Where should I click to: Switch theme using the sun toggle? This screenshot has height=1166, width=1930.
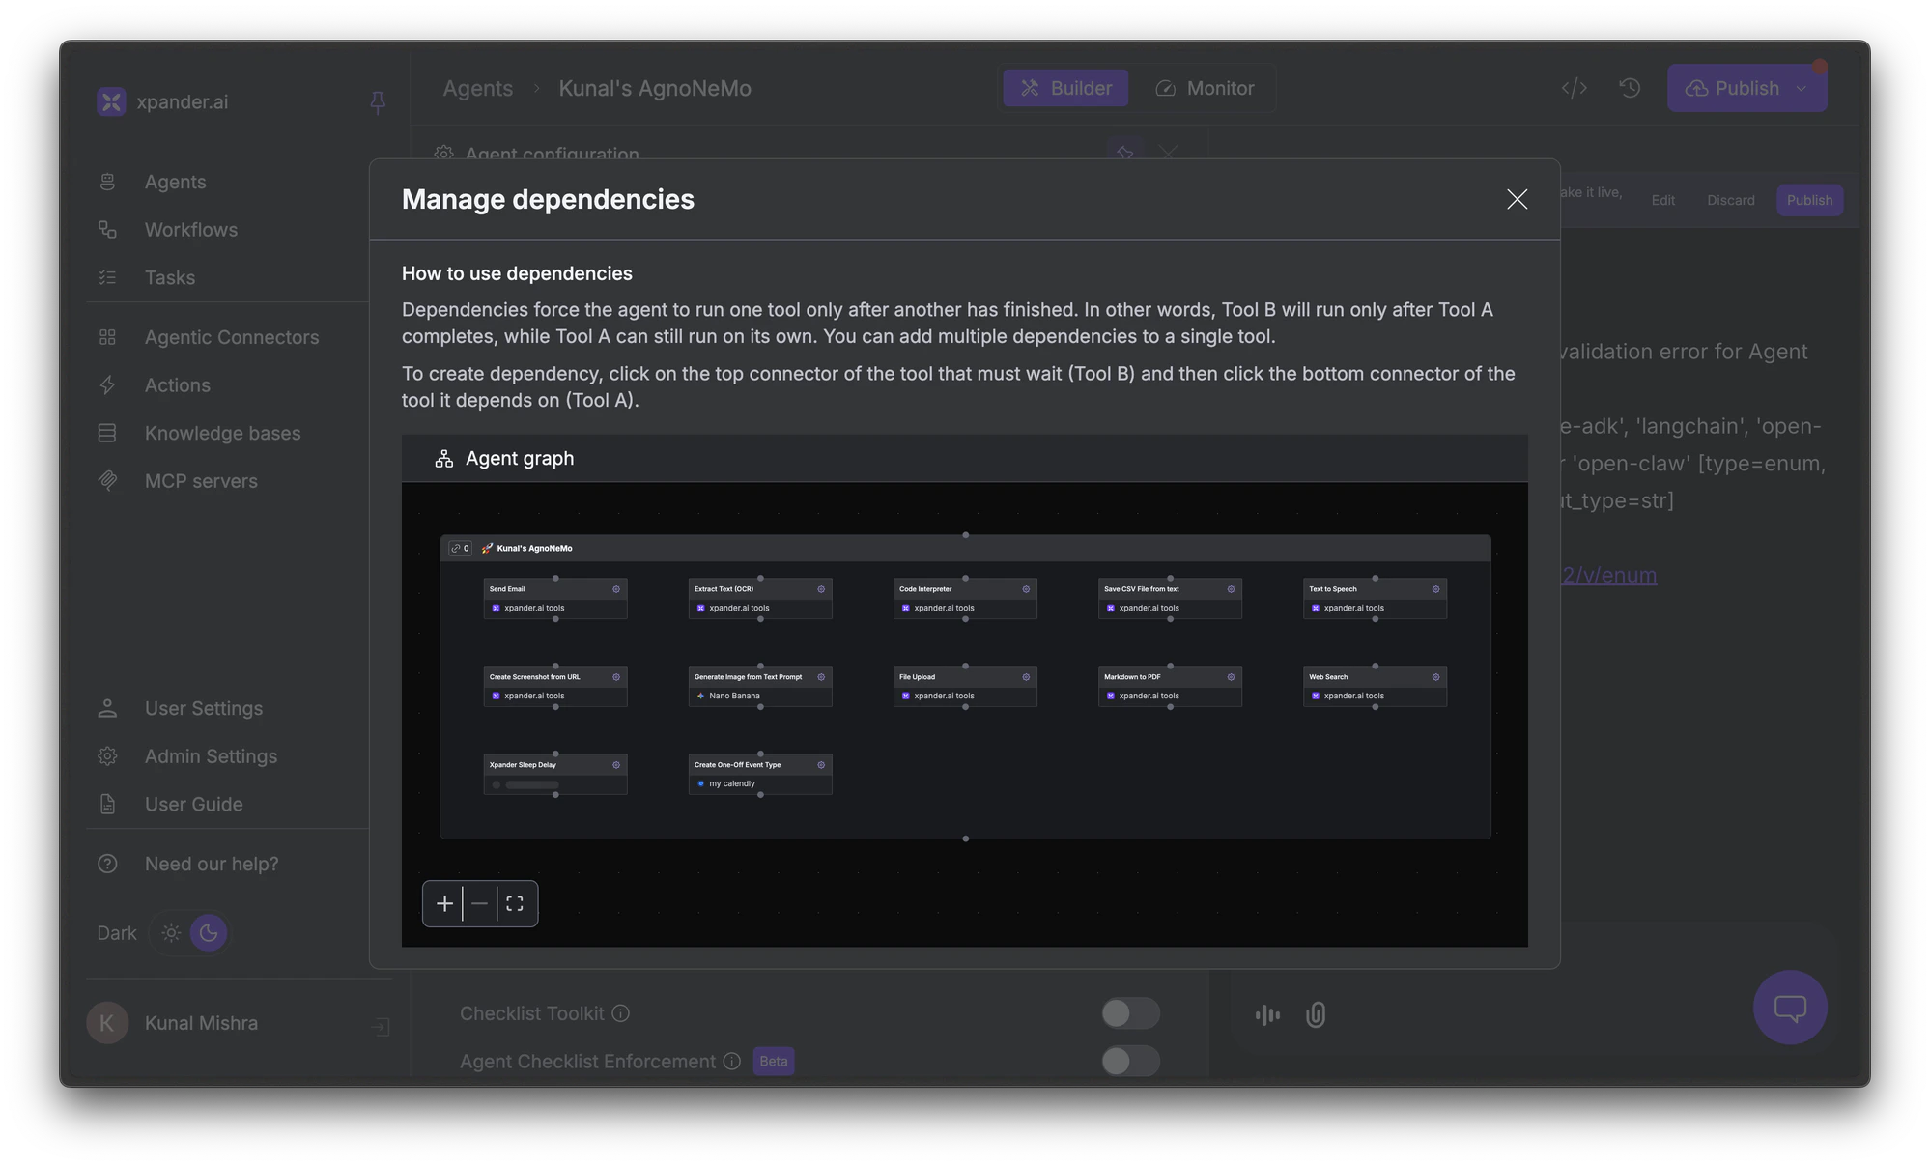(171, 932)
